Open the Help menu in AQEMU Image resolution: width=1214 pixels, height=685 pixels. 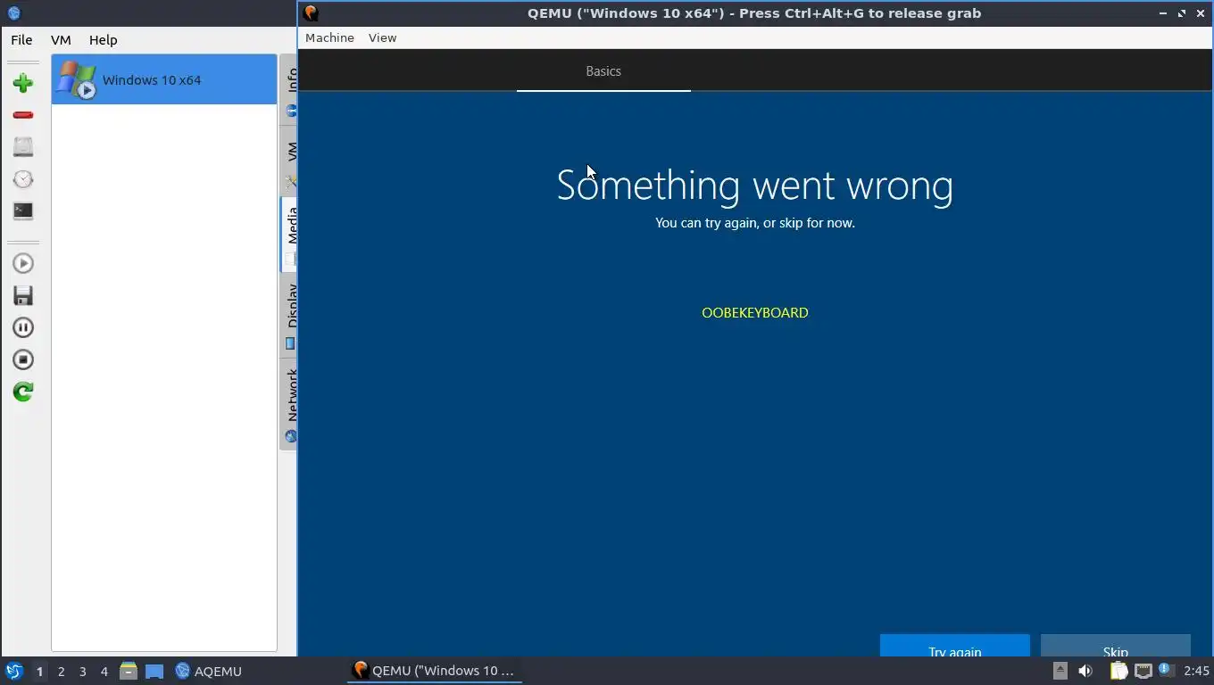pos(103,40)
